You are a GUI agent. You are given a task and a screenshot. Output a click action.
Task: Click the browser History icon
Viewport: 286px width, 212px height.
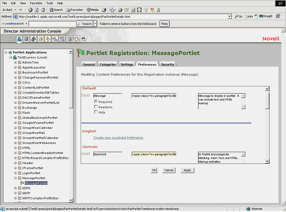[x=104, y=10]
